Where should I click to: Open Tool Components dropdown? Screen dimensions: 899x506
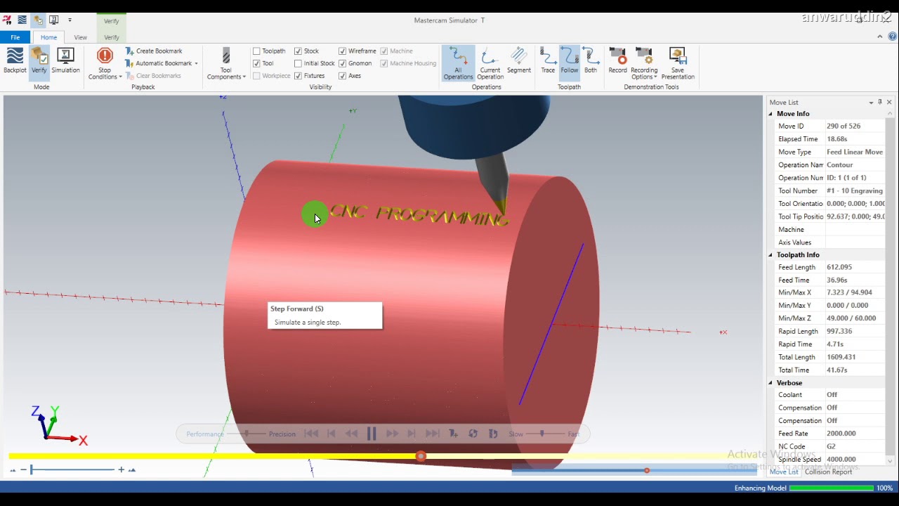click(226, 63)
